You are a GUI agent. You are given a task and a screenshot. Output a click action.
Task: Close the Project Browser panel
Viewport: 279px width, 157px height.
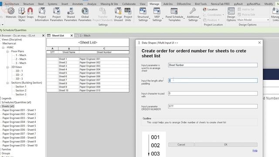tap(43, 36)
